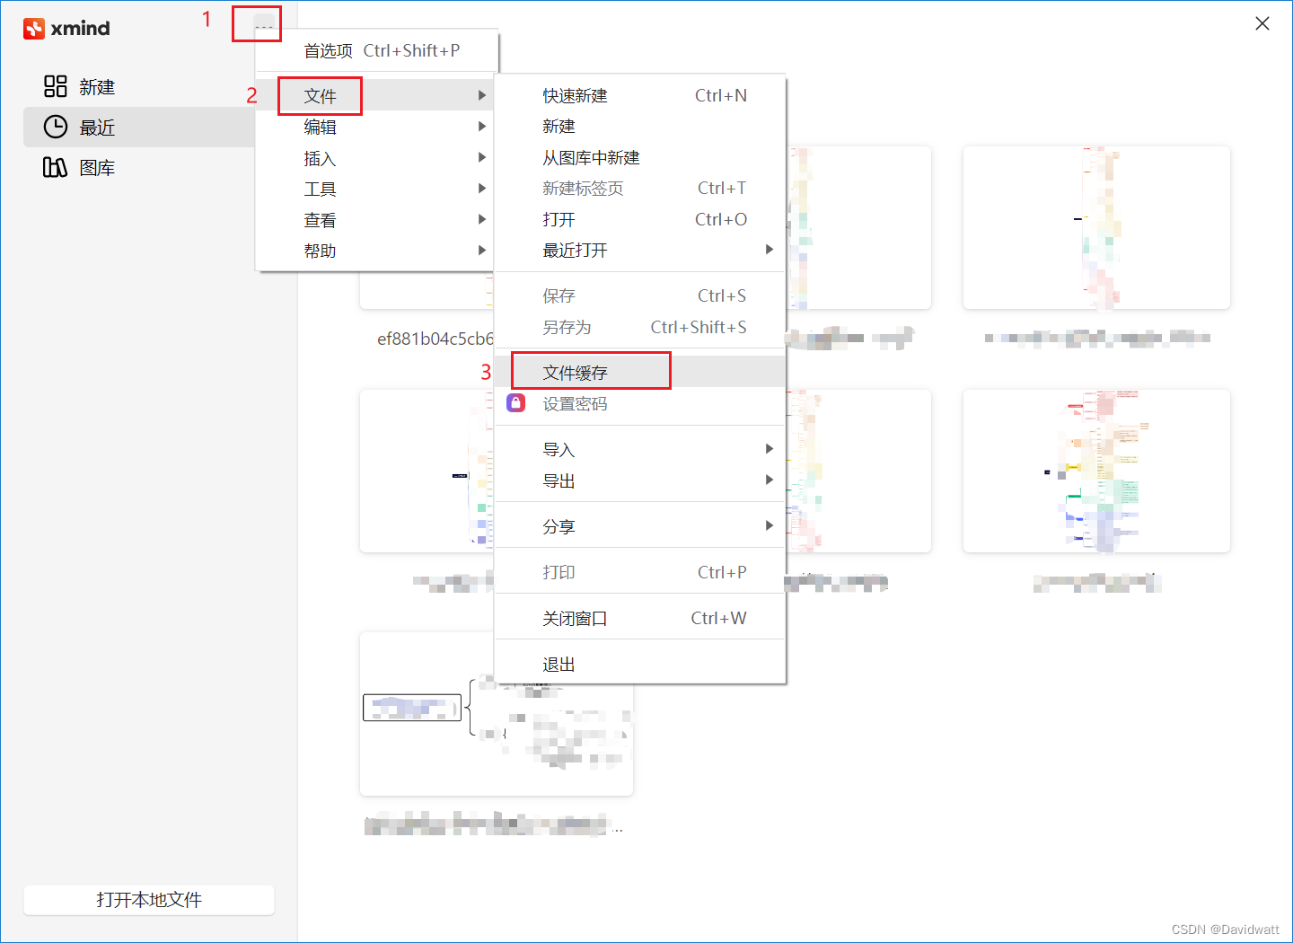Choose 关闭窗口 menu entry

tap(640, 618)
